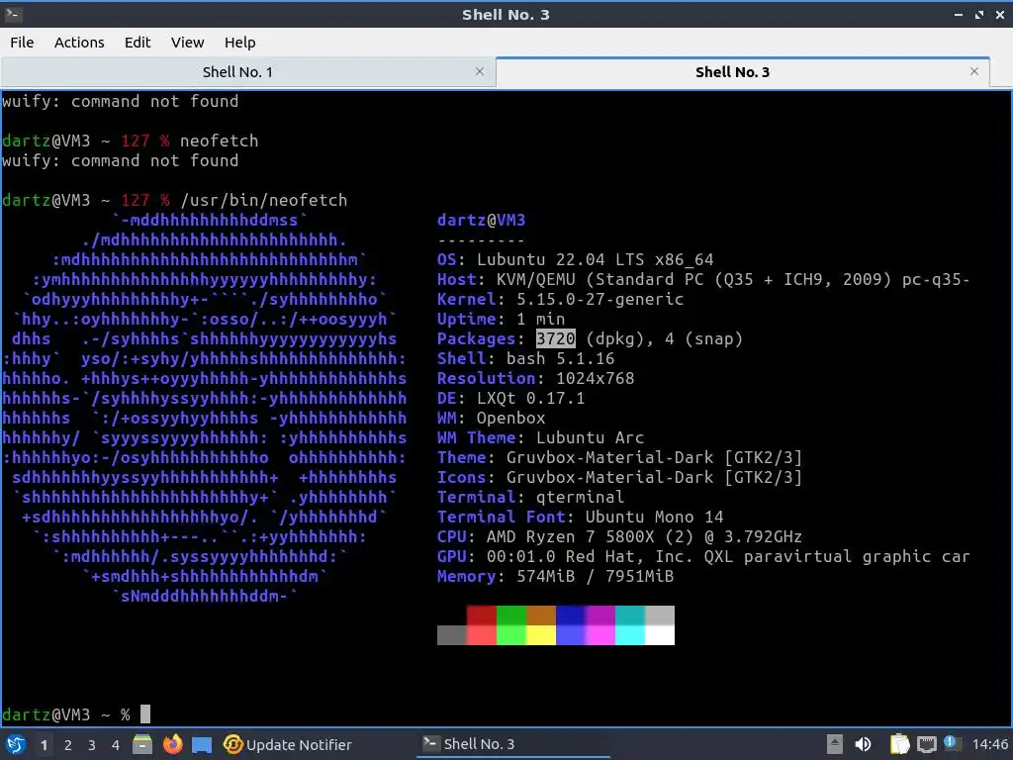
Task: Click the dark red neofetch color block
Action: coord(482,616)
